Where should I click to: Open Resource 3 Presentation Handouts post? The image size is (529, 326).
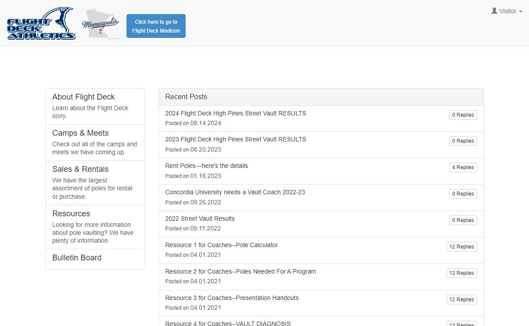coord(232,298)
